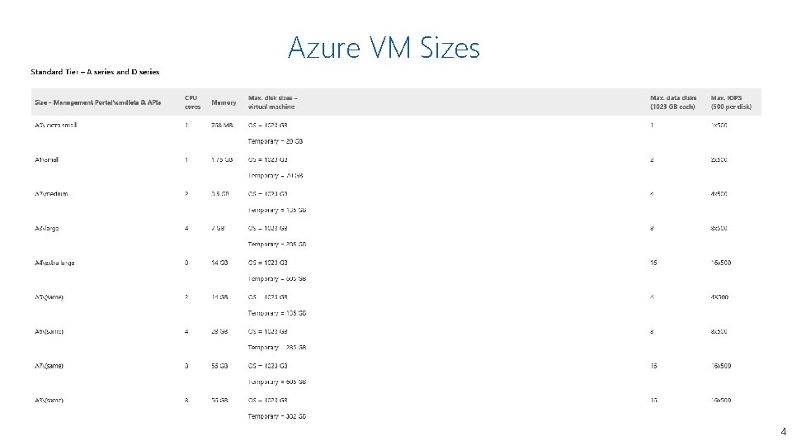Click the '1x500' IOPS value
The width and height of the screenshot is (792, 446).
719,126
